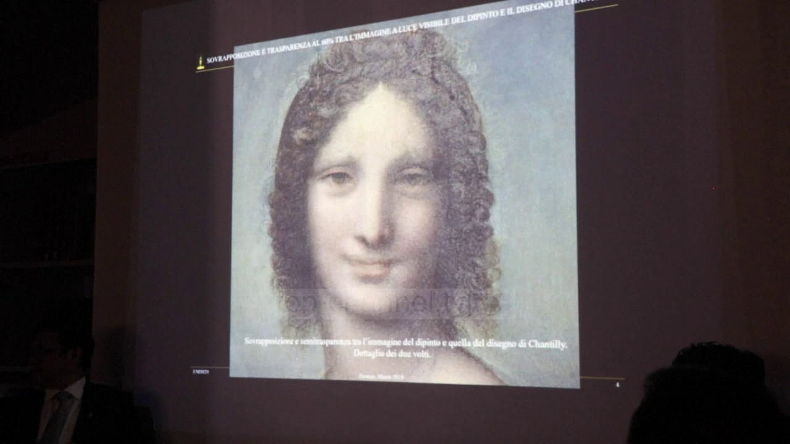Click caption line 'Sovrapposizione e semitrasparenza tra l'immagine'
Viewport: 790px width, 444px height.
click(x=405, y=343)
